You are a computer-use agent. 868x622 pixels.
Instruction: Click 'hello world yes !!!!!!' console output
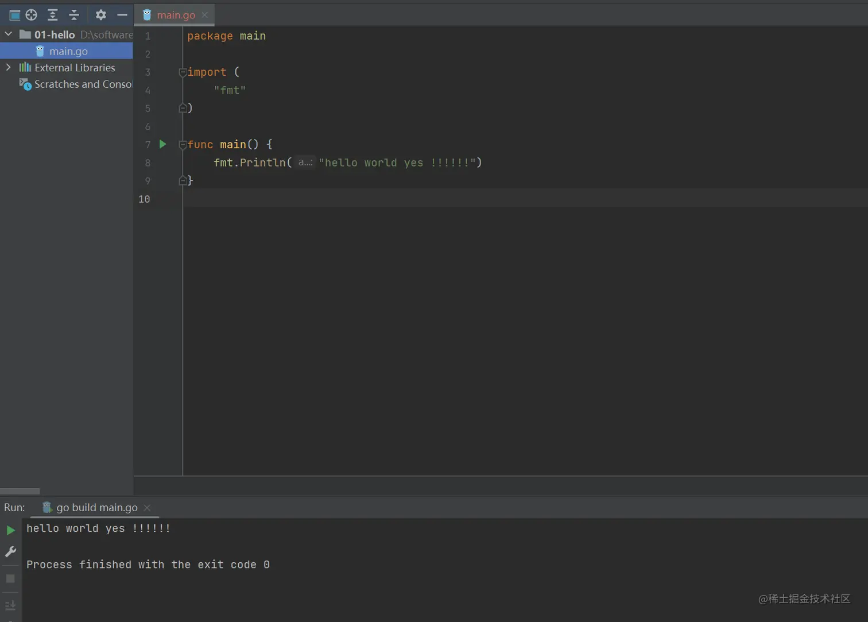(x=98, y=528)
